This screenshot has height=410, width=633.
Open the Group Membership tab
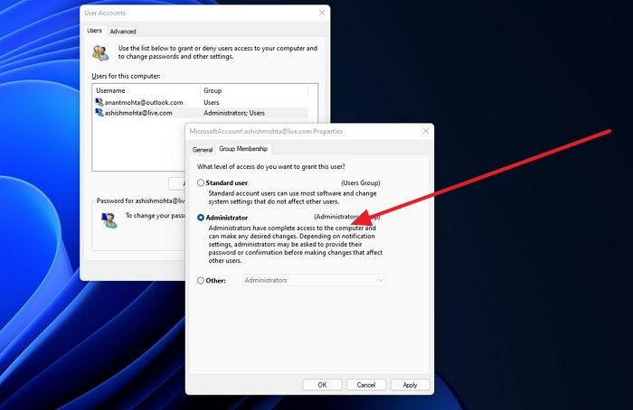coord(243,149)
